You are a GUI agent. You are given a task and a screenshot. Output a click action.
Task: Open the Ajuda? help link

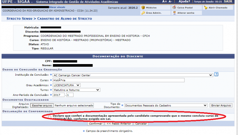pos(184,1)
